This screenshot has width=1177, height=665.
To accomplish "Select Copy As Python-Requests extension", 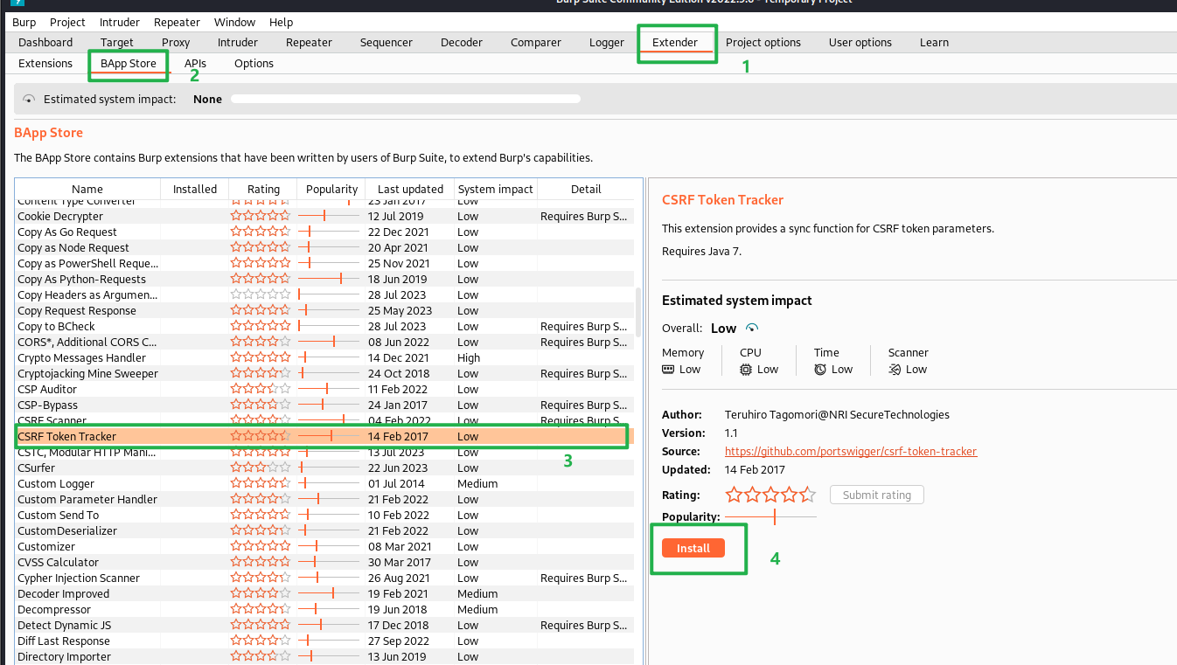I will coord(324,279).
